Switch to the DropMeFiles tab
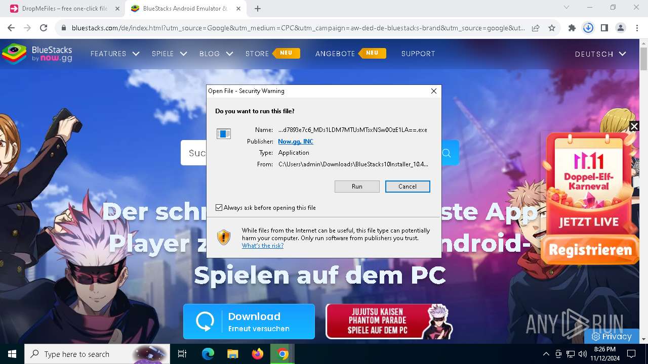The image size is (648, 364). click(65, 9)
